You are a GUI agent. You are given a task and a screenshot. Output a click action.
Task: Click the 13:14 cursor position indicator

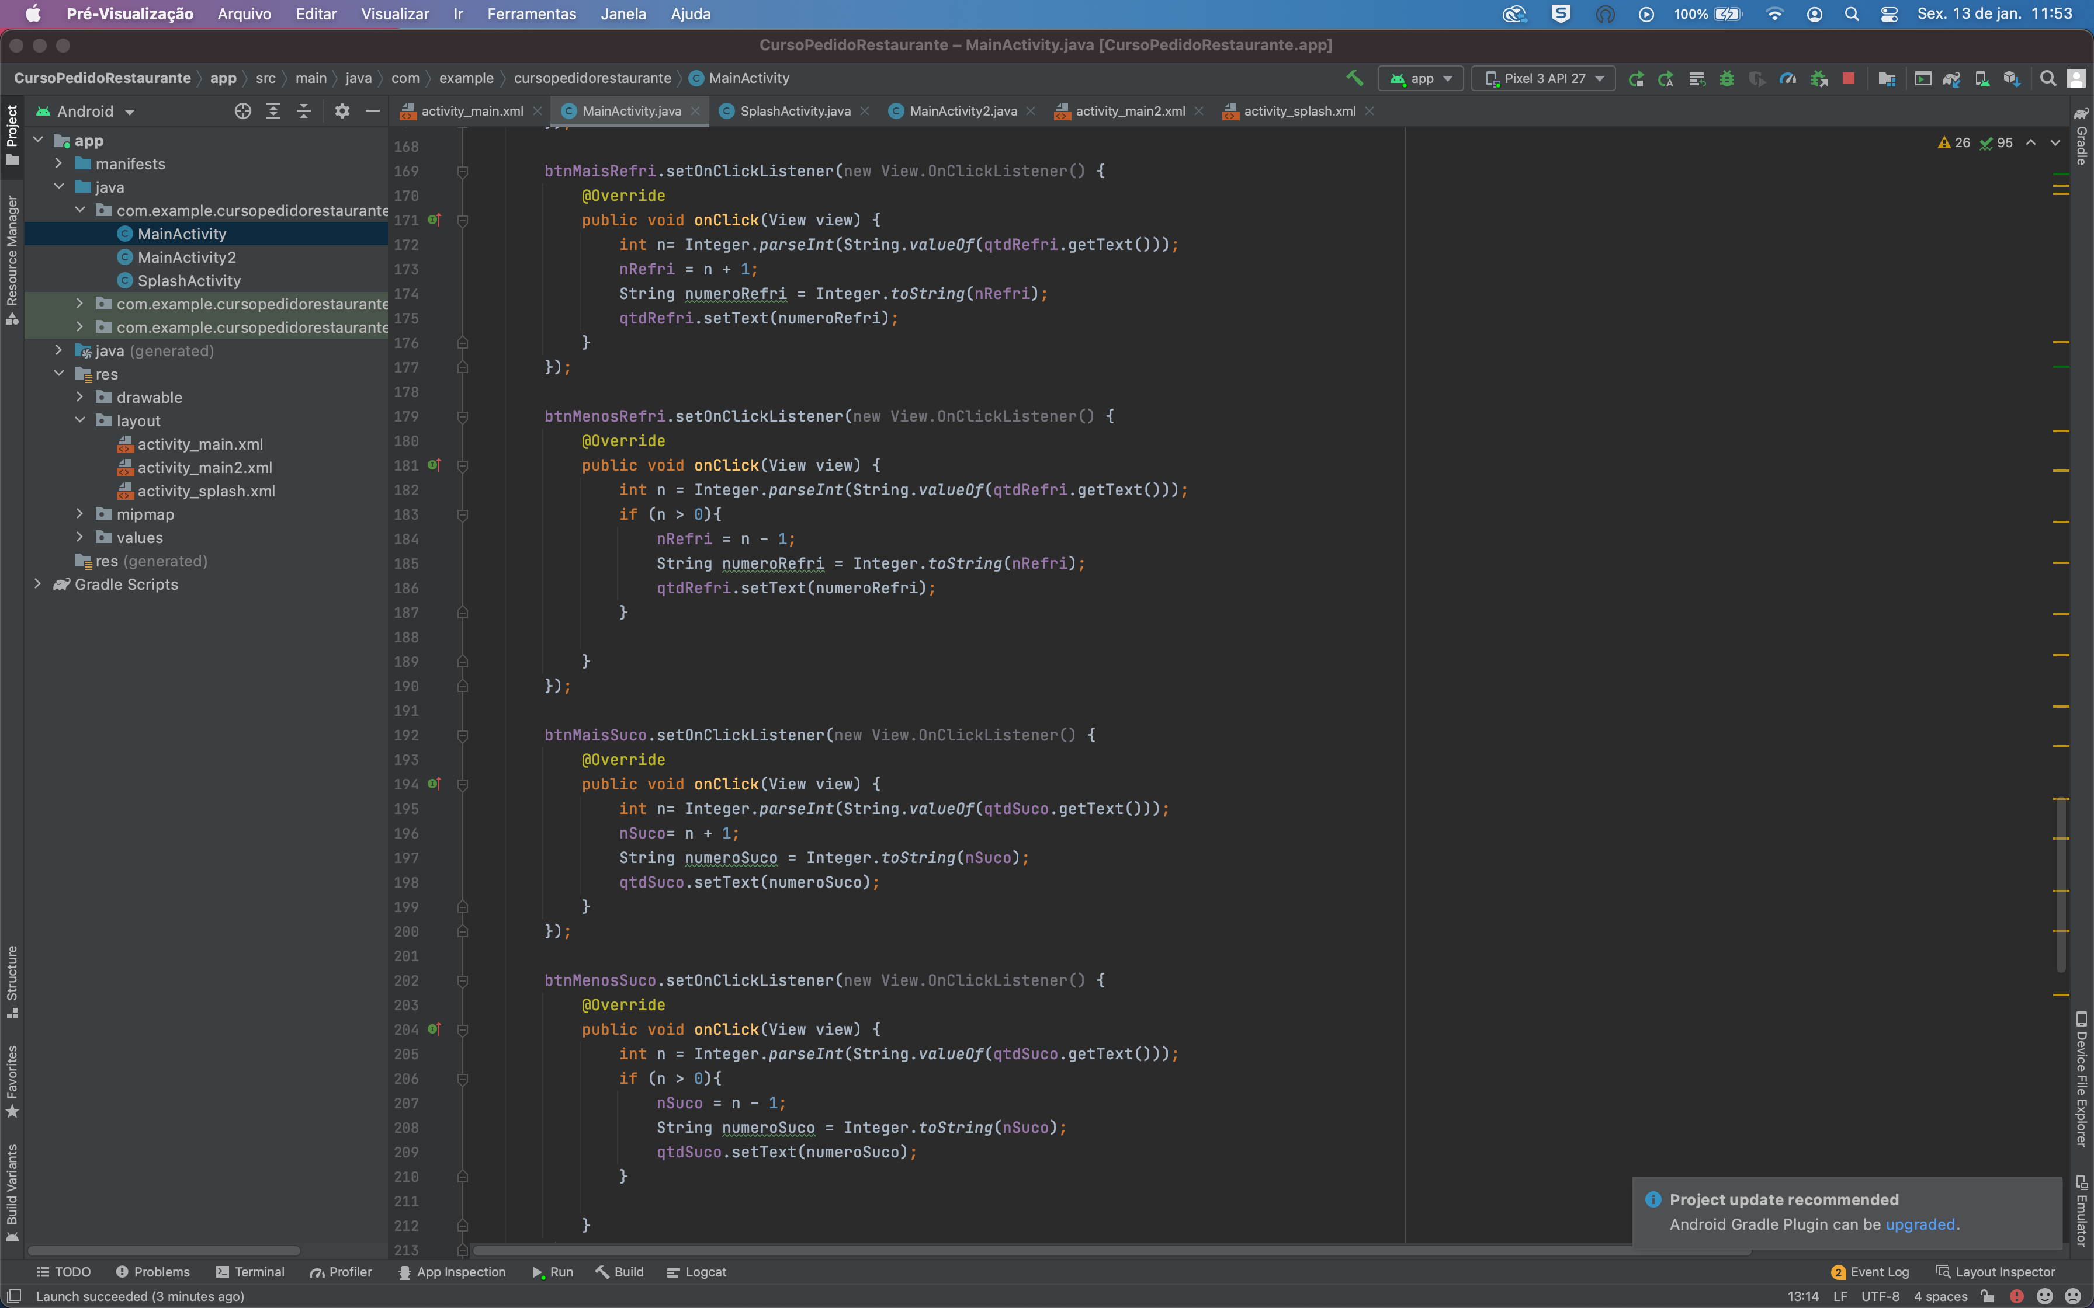pyautogui.click(x=1803, y=1296)
